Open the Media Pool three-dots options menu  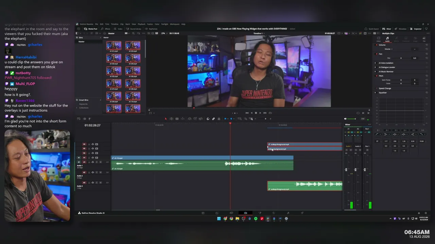click(x=143, y=33)
